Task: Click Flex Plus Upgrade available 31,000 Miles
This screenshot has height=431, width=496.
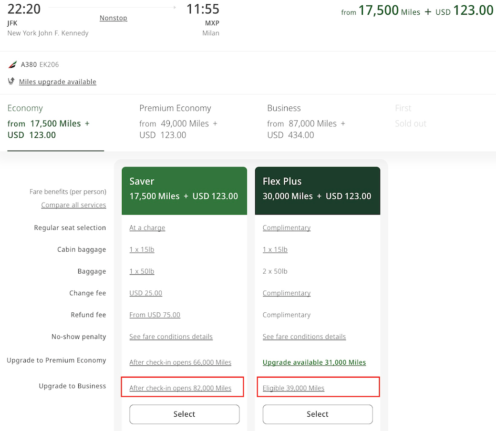Action: [314, 362]
